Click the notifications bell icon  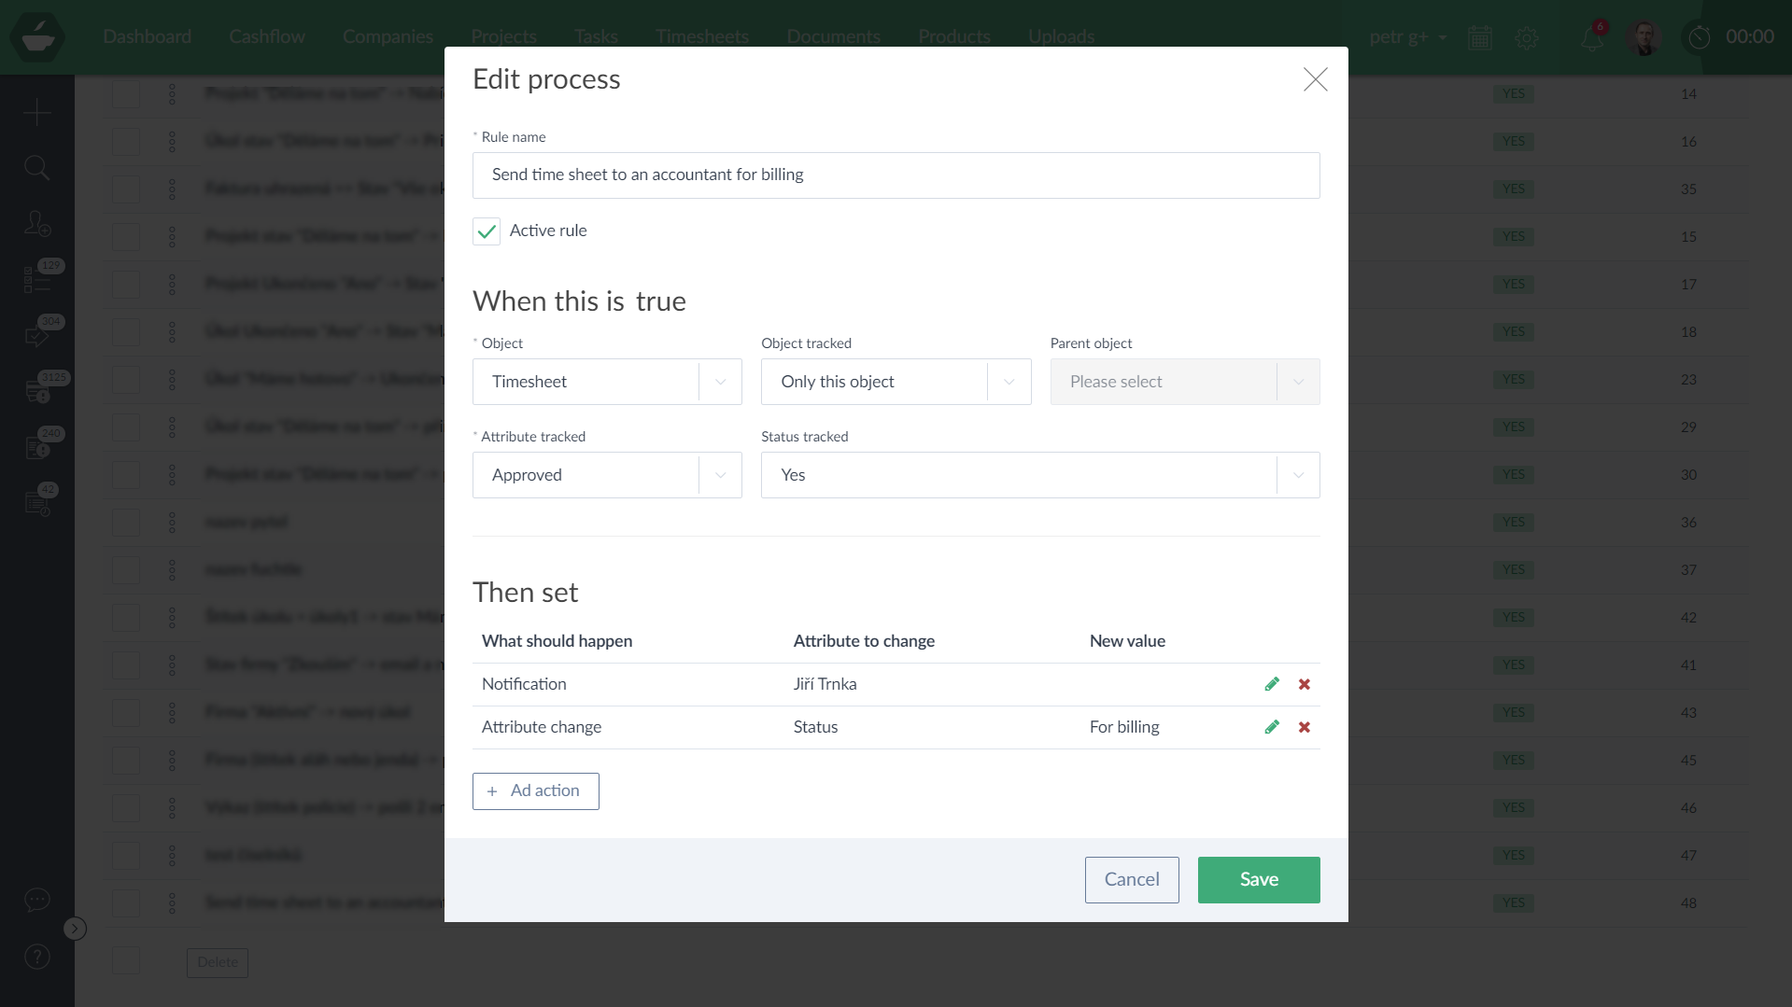[x=1592, y=37]
